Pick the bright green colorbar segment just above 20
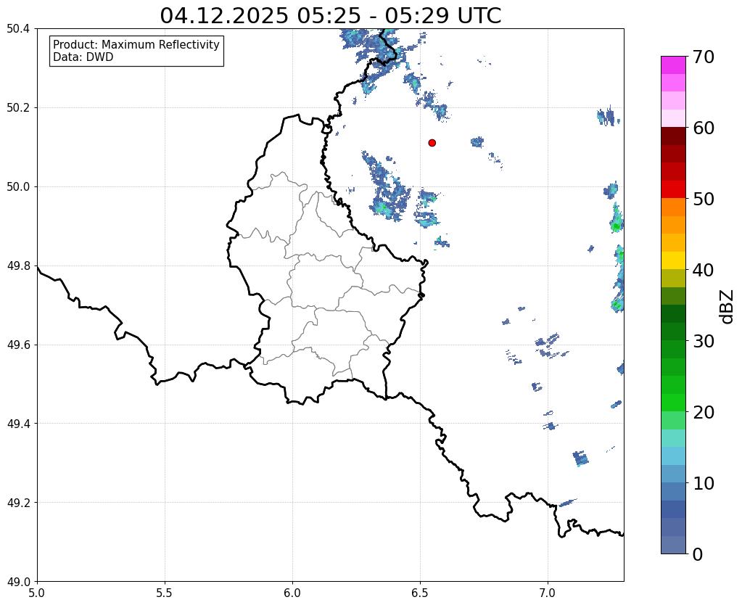The width and height of the screenshot is (742, 605). [673, 403]
